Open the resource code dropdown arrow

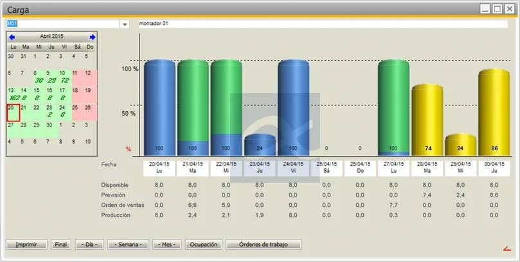(124, 24)
